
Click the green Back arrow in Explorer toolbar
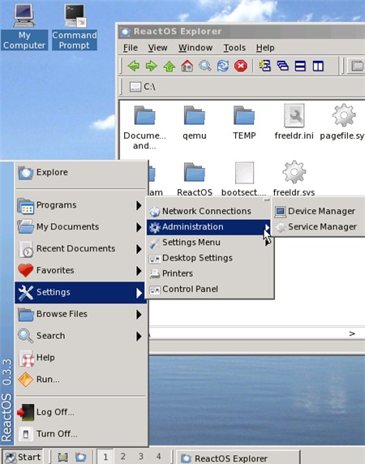click(133, 66)
